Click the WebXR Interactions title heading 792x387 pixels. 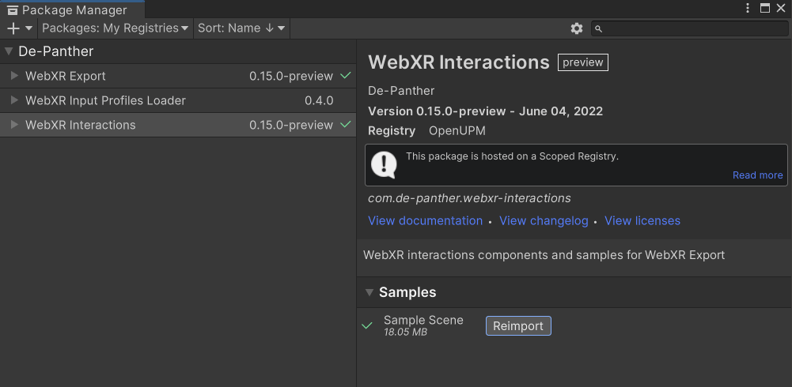[x=459, y=62]
